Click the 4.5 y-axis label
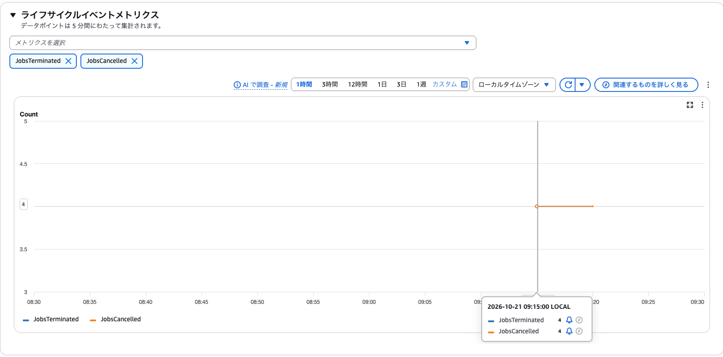The width and height of the screenshot is (723, 357). click(x=23, y=164)
